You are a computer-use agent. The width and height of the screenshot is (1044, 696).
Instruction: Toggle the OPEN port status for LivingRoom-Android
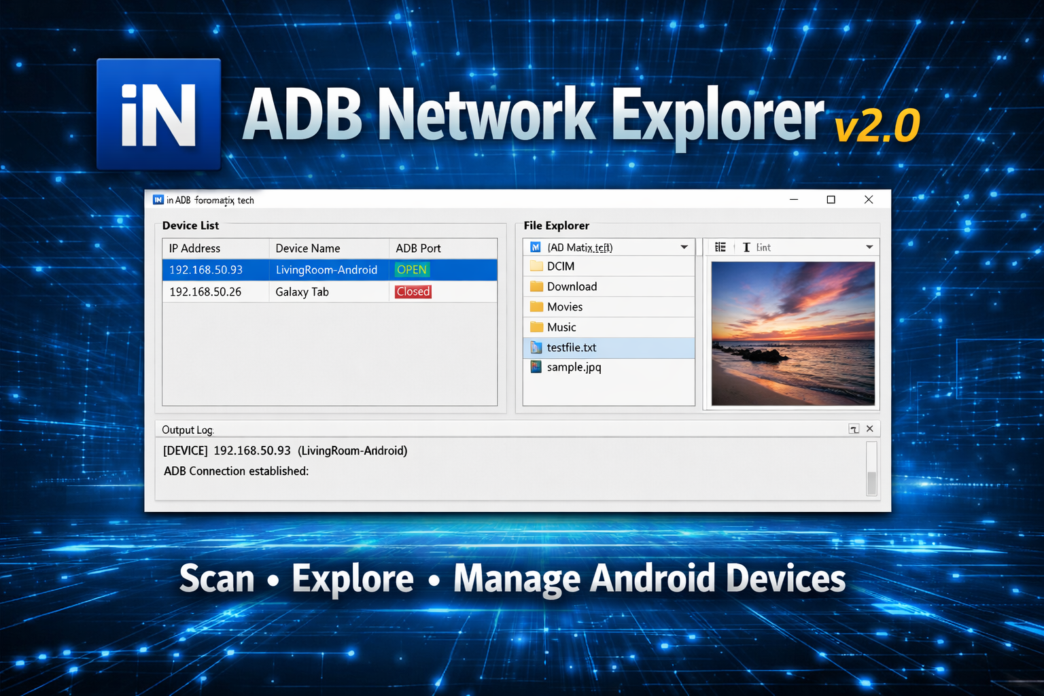411,269
